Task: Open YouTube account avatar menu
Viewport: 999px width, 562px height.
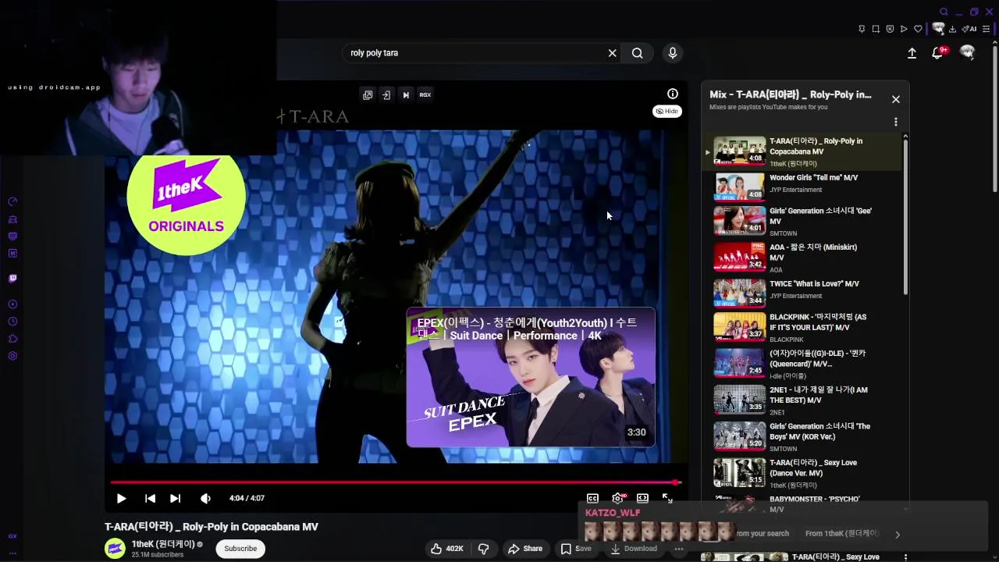Action: point(968,52)
